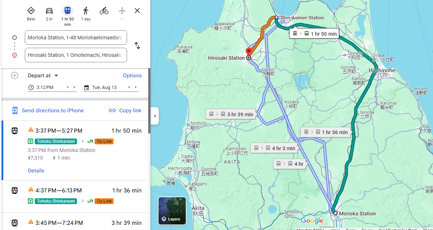Viewport: 433px width, 230px height.
Task: Click the 1 hr 36 min map route label
Action: pyautogui.click(x=326, y=132)
